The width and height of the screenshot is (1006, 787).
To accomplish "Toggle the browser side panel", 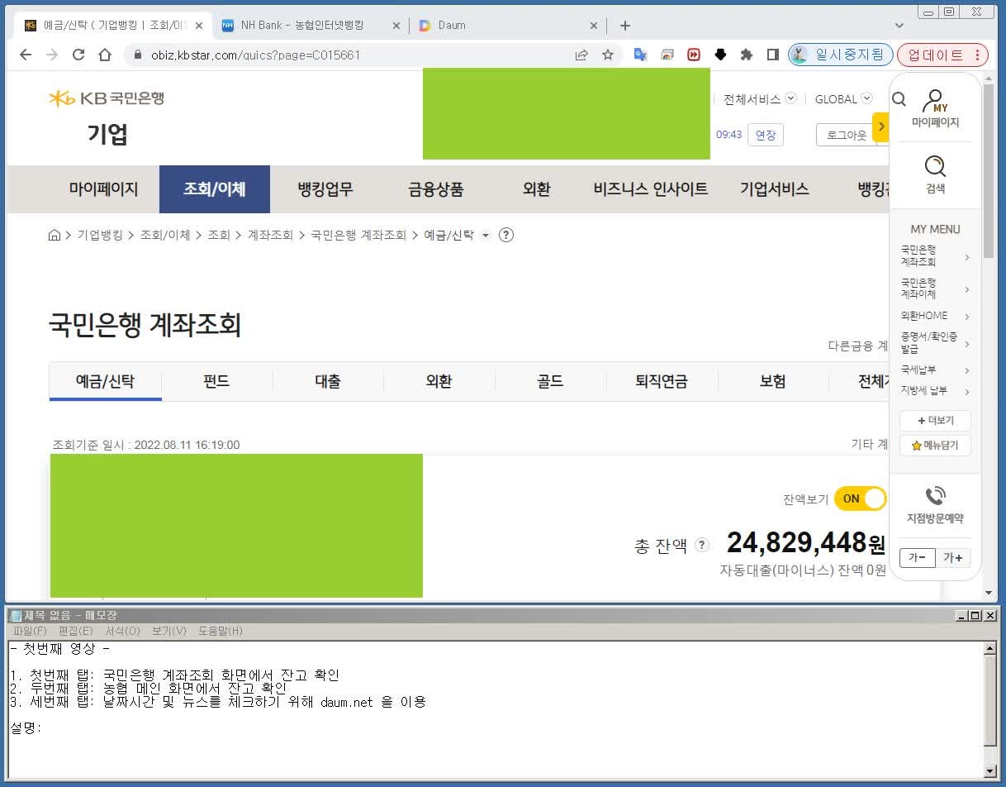I will tap(773, 55).
